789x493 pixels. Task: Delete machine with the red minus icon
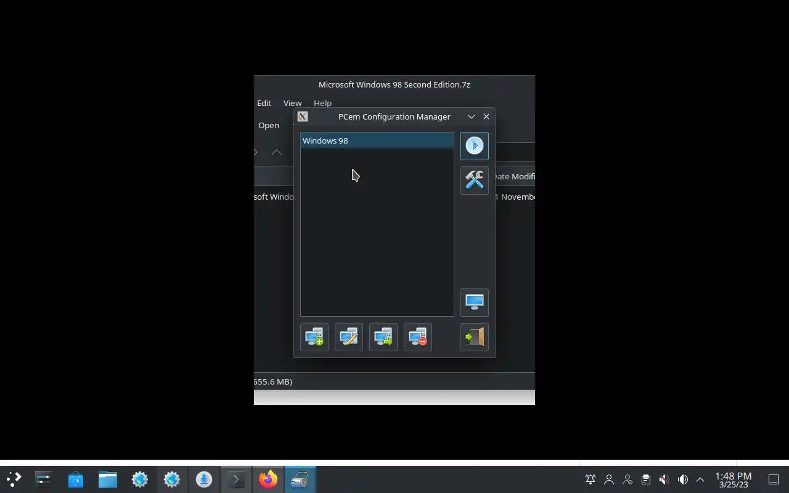pyautogui.click(x=418, y=337)
